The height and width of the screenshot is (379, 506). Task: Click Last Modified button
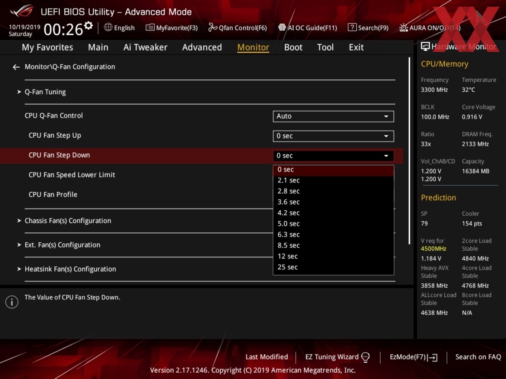point(267,357)
